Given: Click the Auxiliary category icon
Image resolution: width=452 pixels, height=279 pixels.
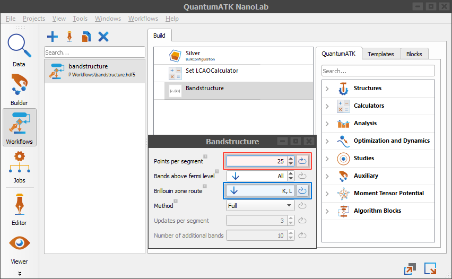Looking at the screenshot, I should coord(343,176).
